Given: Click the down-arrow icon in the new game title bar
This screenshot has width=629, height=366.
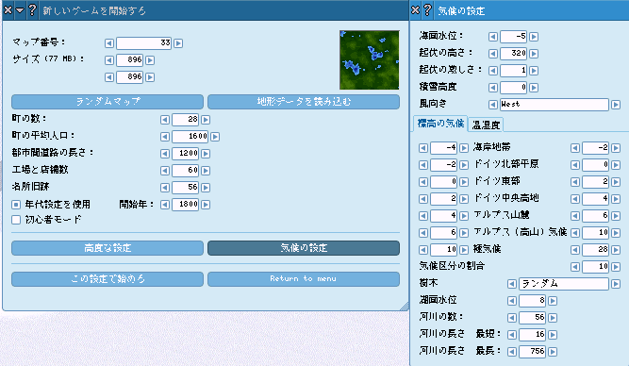Looking at the screenshot, I should (x=20, y=9).
